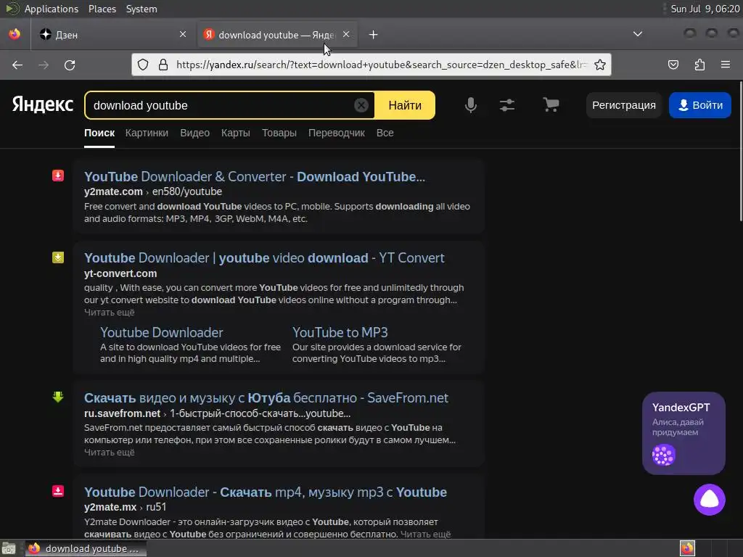Click the download youtube taskbar window button
The image size is (743, 557).
pyautogui.click(x=86, y=548)
